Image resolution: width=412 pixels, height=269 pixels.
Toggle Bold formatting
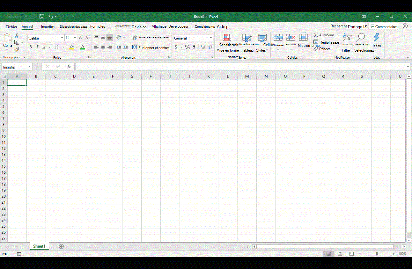click(x=31, y=47)
